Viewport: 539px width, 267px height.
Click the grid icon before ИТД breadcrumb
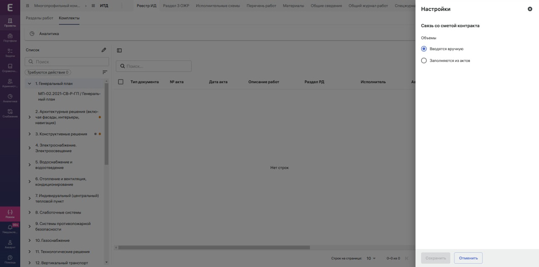(93, 6)
